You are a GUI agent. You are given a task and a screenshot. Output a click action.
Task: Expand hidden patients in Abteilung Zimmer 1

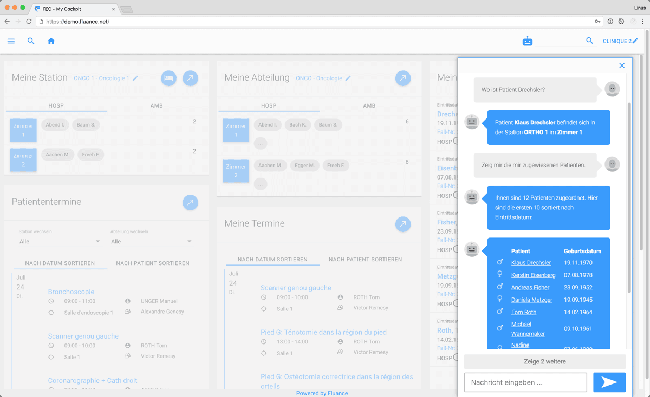[261, 144]
